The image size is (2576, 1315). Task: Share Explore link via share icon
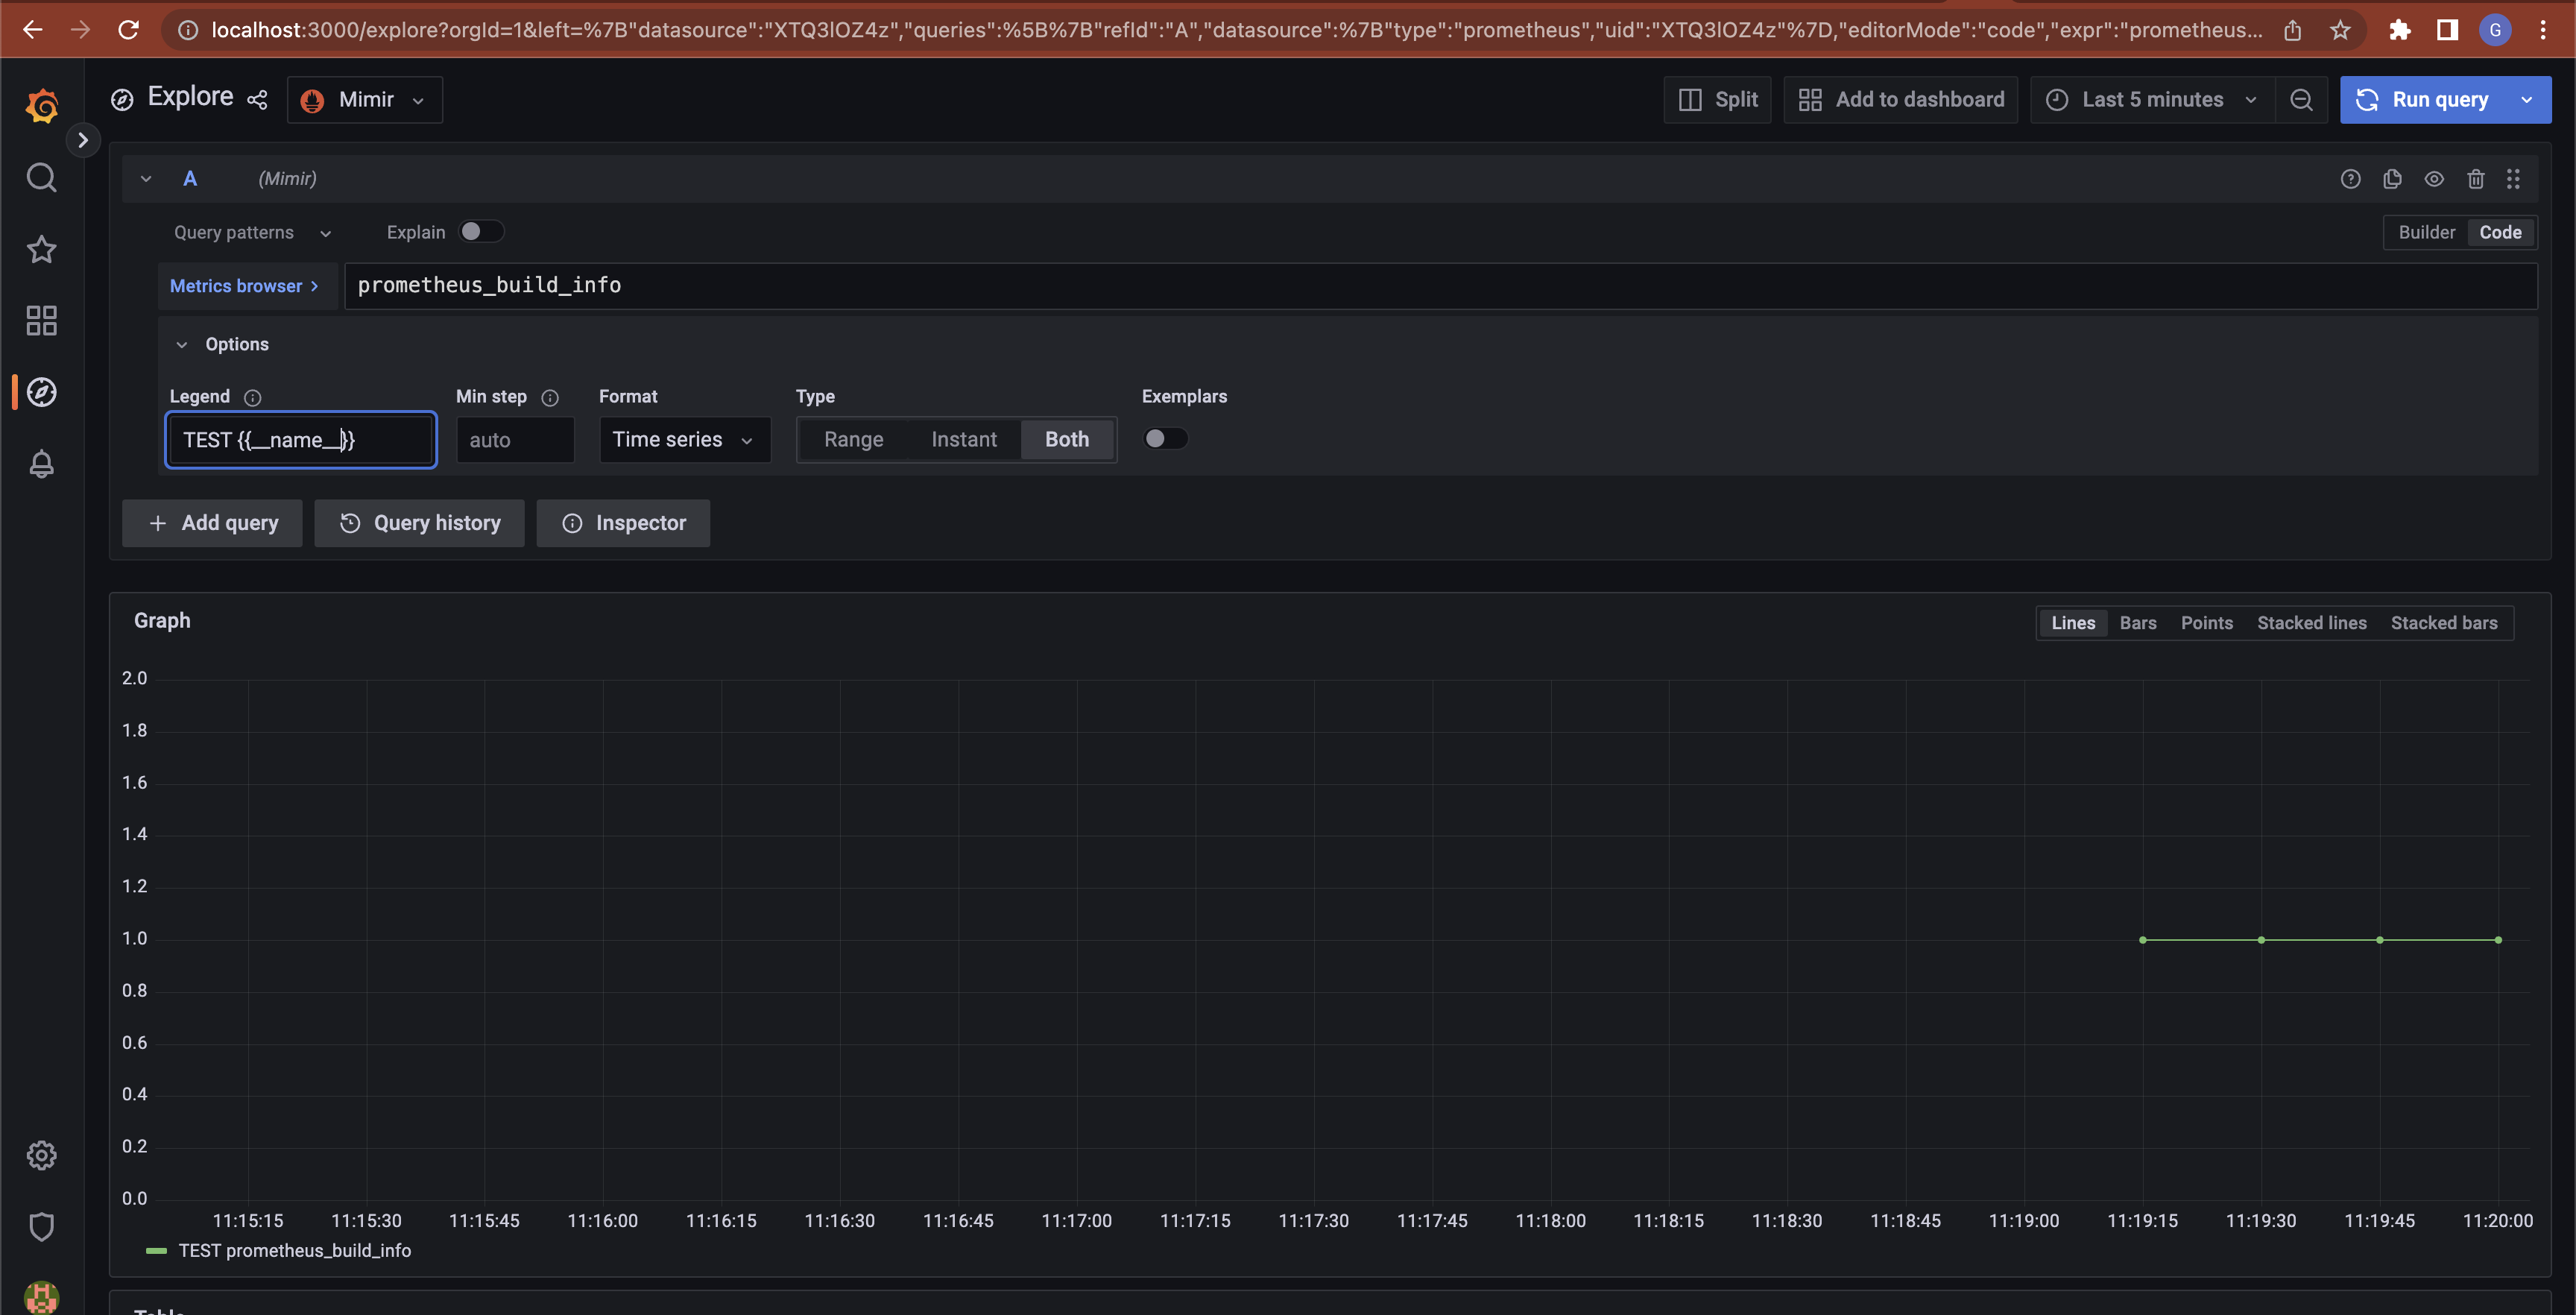point(257,100)
